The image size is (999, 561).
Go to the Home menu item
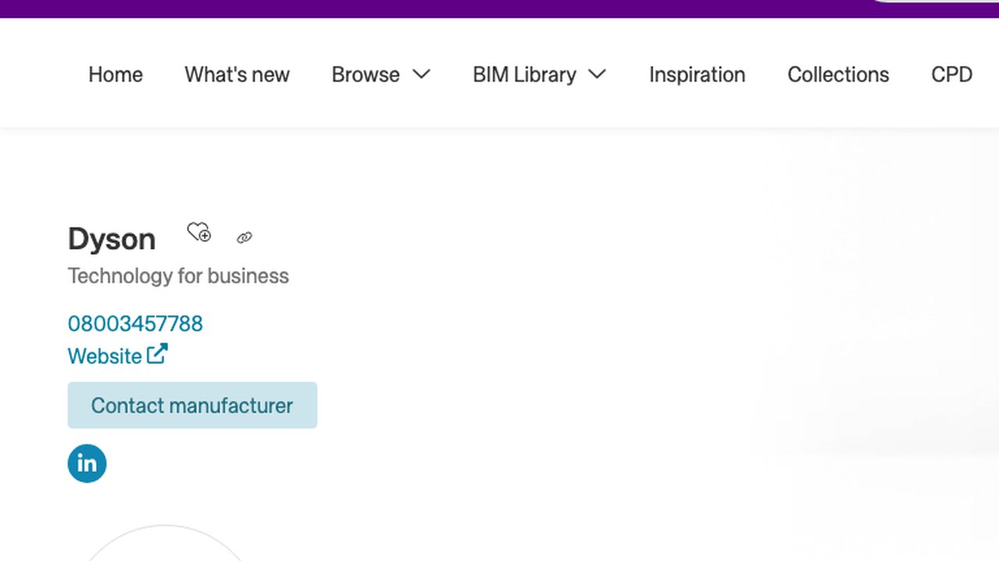[116, 75]
